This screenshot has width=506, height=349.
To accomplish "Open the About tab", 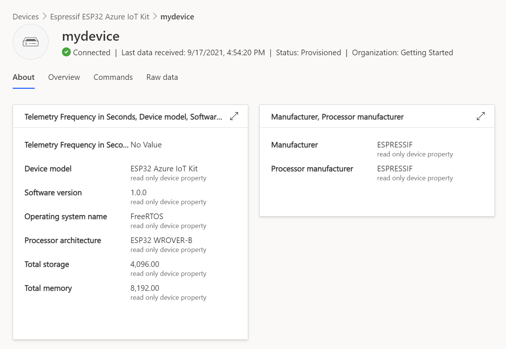I will [x=24, y=77].
